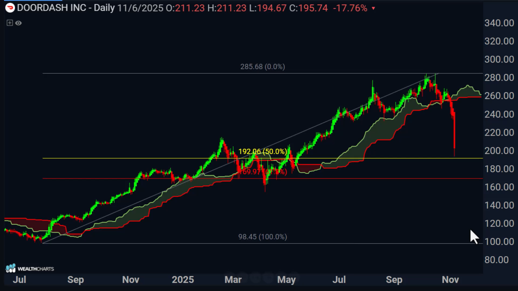The image size is (518, 291).
Task: Click the 80.00 price axis label
Action: click(x=496, y=260)
